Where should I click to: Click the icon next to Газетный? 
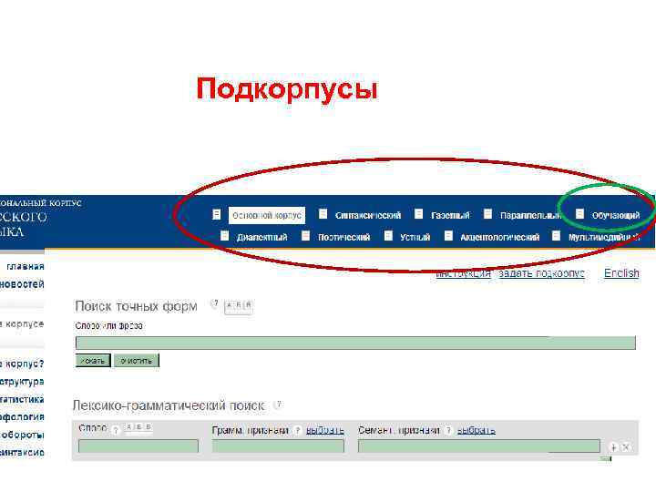point(418,214)
